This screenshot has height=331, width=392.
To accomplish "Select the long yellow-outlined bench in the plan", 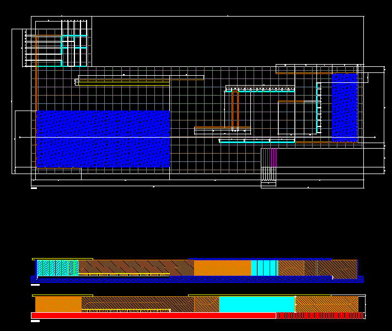I will pos(124,83).
